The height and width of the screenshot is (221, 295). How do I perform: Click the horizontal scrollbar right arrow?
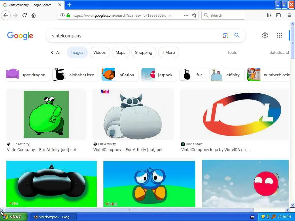pyautogui.click(x=287, y=210)
